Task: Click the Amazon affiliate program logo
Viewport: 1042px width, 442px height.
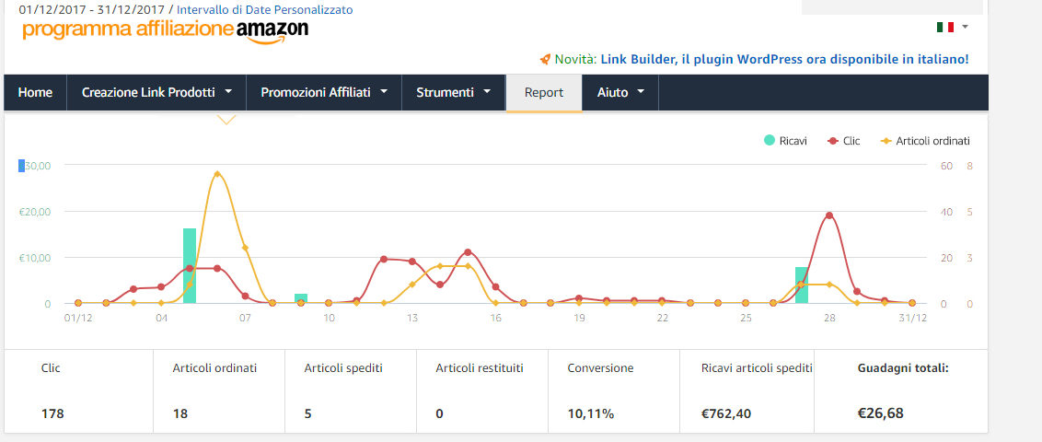Action: point(166,30)
